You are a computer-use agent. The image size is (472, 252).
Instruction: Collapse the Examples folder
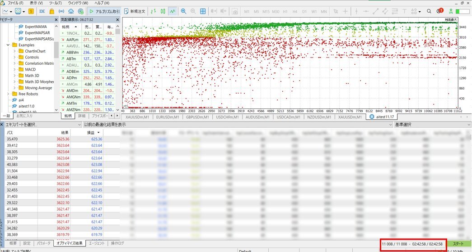click(9, 45)
